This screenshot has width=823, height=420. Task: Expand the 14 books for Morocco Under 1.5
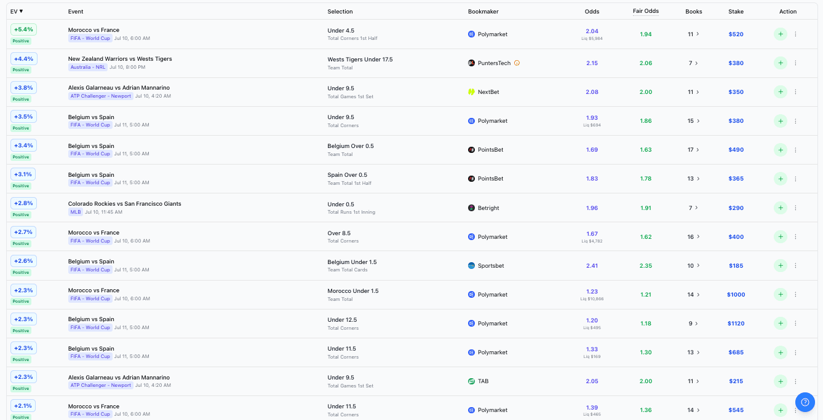[694, 295]
